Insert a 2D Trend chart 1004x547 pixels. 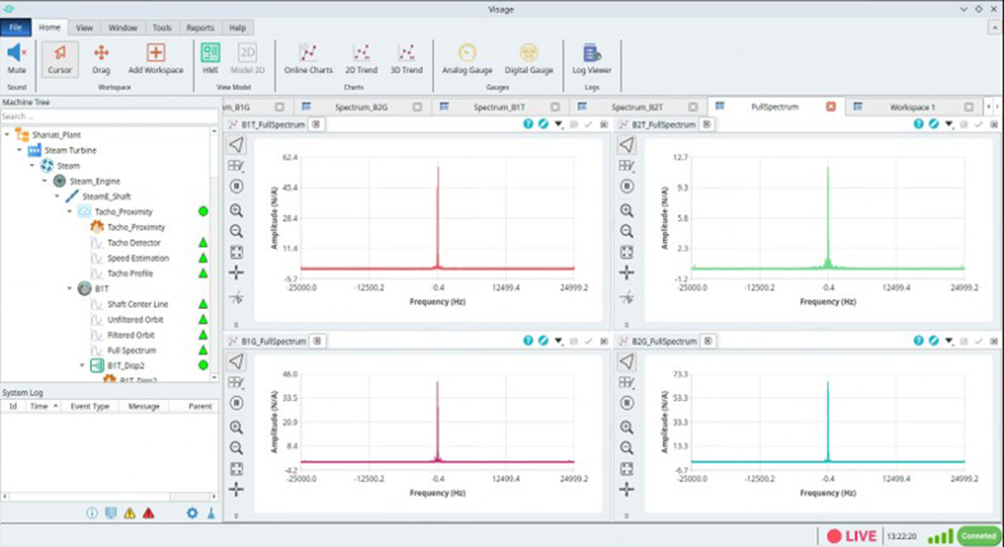(361, 58)
